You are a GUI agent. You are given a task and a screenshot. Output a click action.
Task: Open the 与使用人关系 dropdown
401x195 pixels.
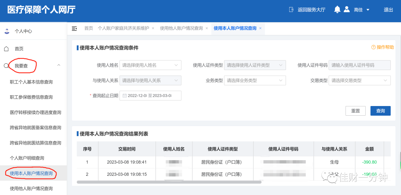click(150, 80)
